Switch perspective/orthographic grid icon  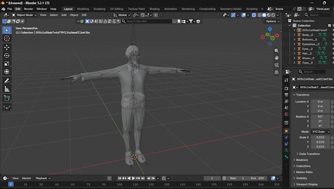pos(277,72)
